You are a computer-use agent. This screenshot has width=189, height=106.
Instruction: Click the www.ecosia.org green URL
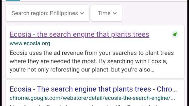30,43
